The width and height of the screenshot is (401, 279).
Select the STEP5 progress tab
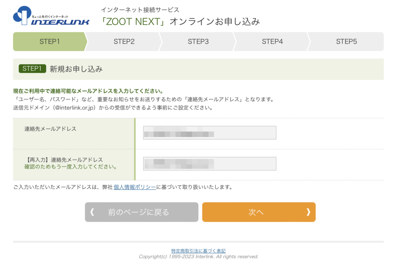click(346, 41)
